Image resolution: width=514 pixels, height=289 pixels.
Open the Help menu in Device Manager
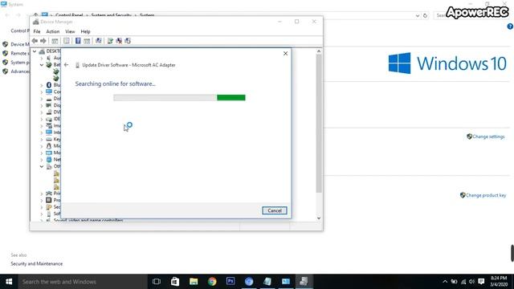coord(85,31)
